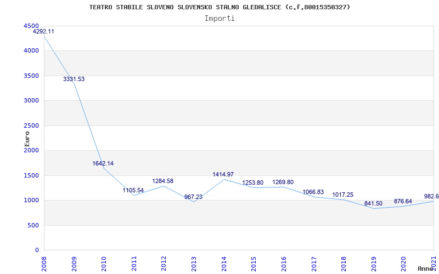
Task: Select the data label 3331.53
Action: (74, 79)
